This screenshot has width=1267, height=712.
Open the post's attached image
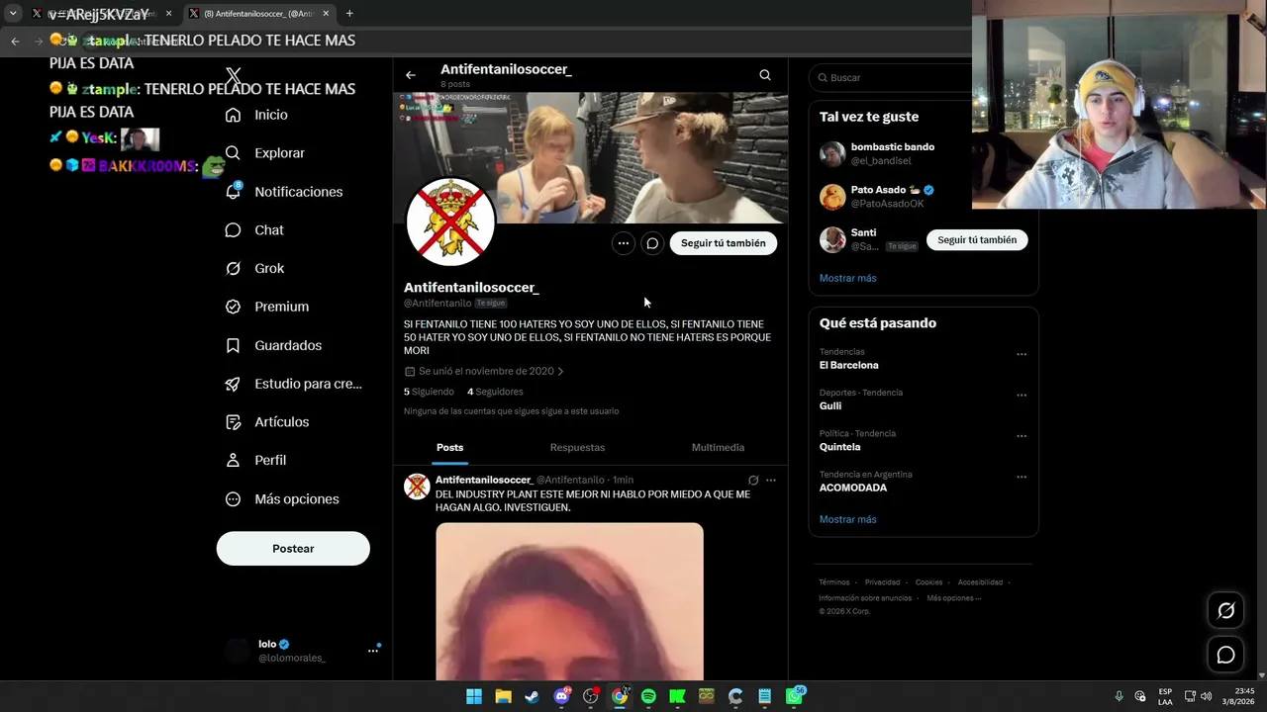pyautogui.click(x=569, y=601)
